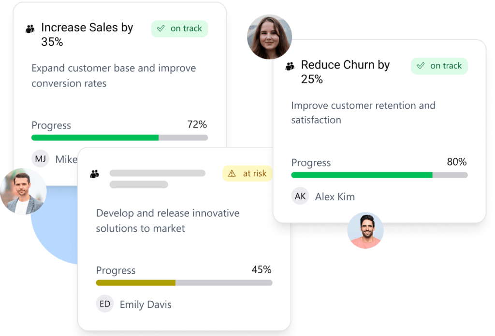Viewport: 495px width, 336px height.
Task: Click the woman's profile photo near Reduce Churn
Action: coord(270,37)
